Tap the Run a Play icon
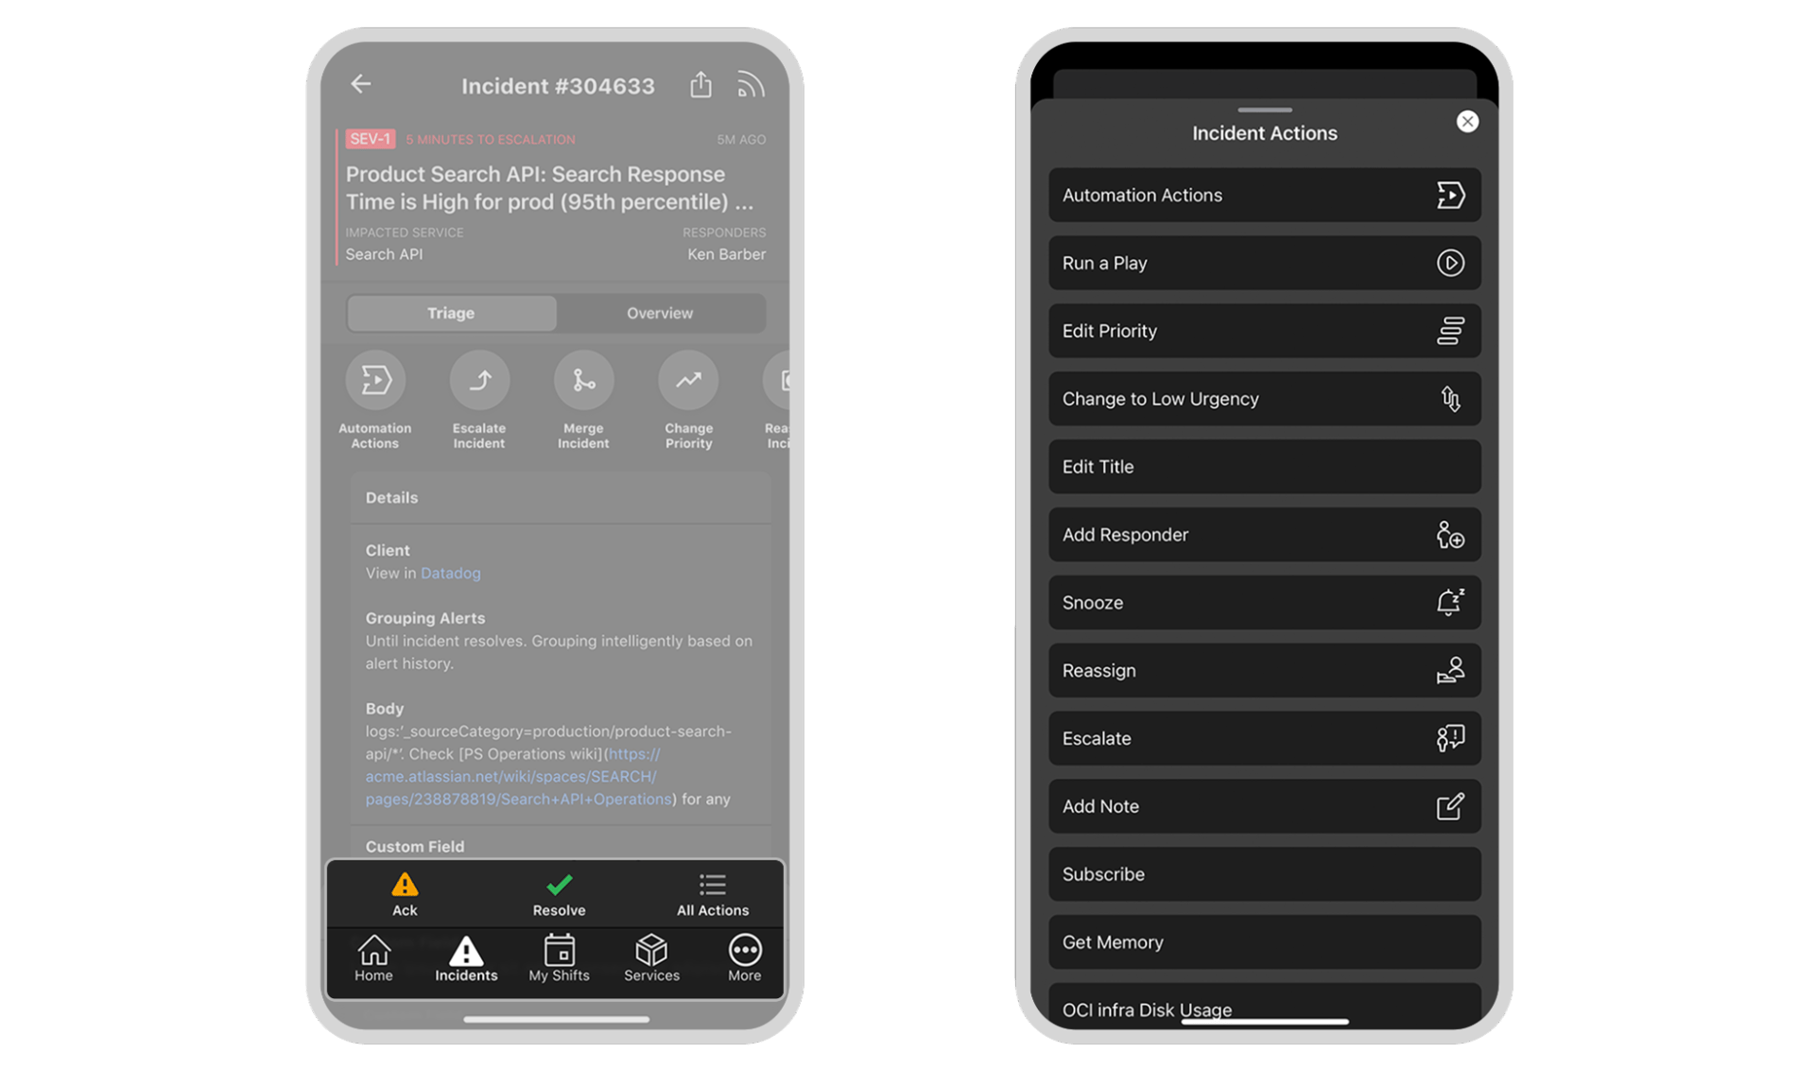This screenshot has width=1815, height=1070. (x=1452, y=263)
